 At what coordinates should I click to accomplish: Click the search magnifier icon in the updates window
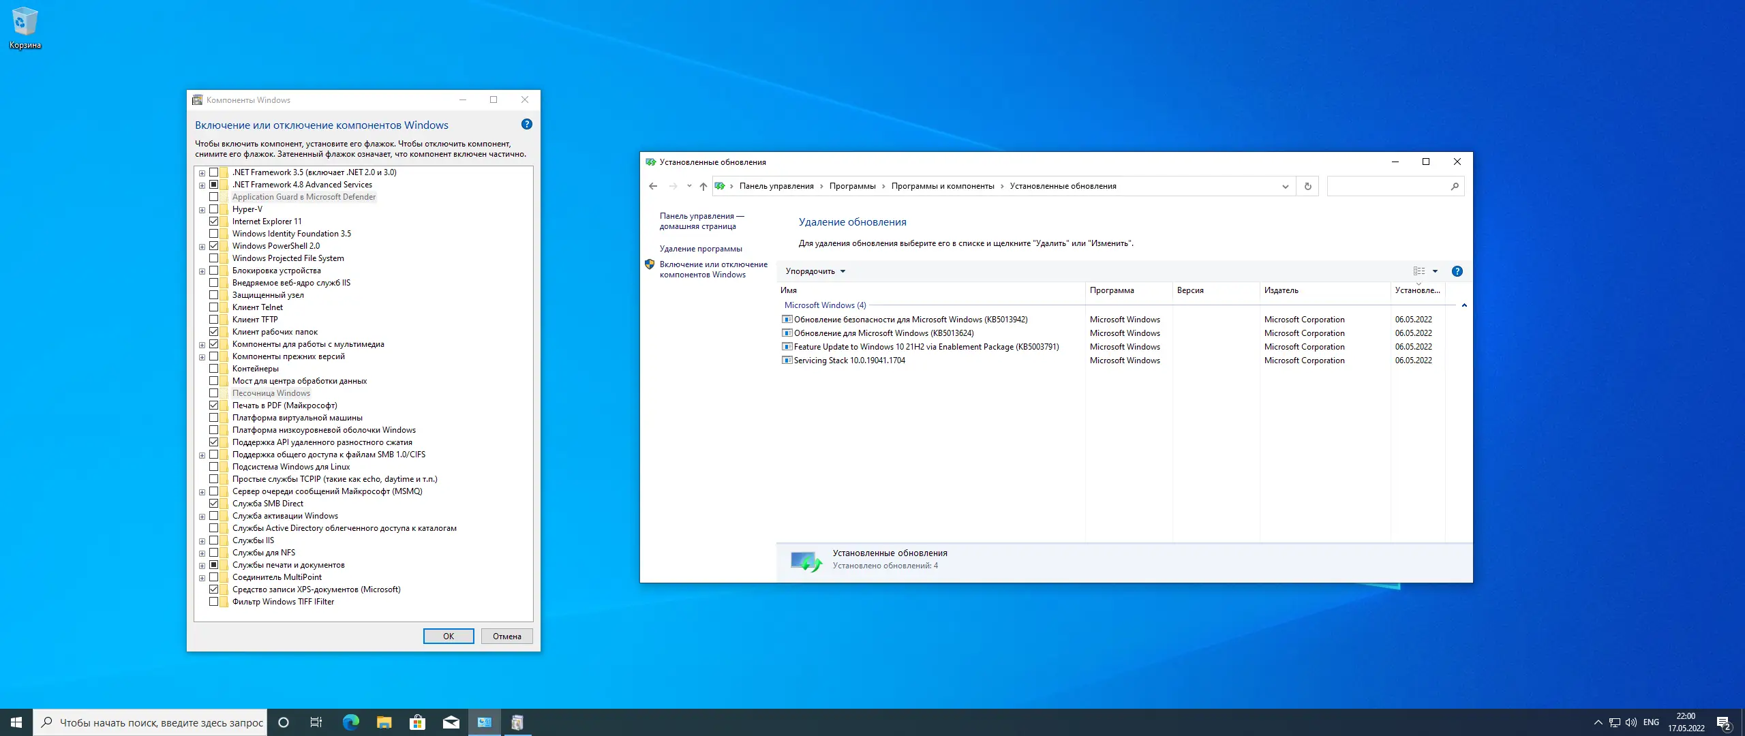pos(1454,186)
